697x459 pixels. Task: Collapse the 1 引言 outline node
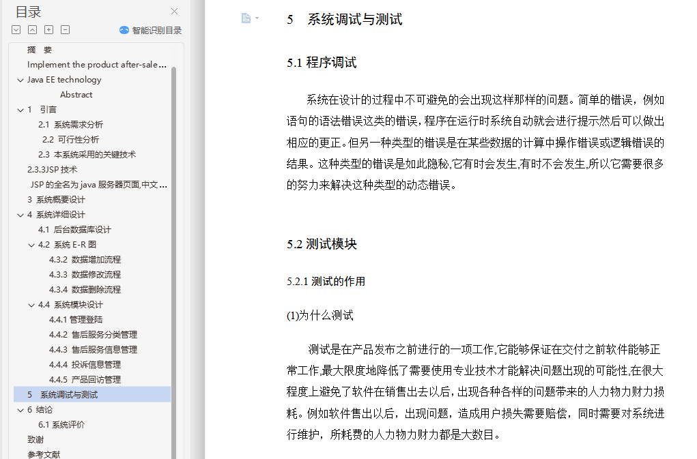[x=20, y=110]
